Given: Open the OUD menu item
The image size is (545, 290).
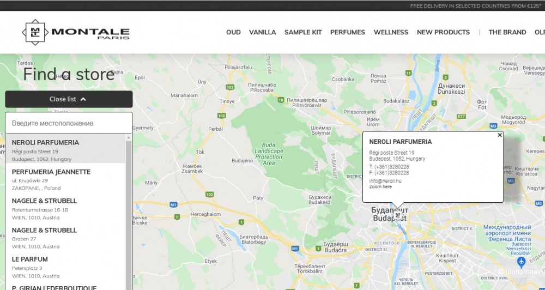Looking at the screenshot, I should [233, 32].
